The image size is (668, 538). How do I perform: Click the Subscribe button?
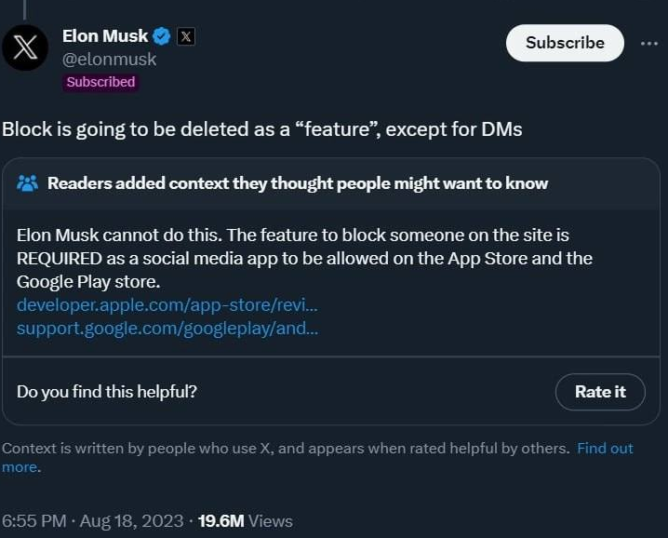565,43
